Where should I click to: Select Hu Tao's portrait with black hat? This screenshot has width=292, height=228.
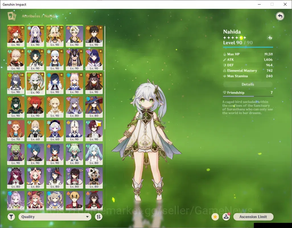pos(94,83)
